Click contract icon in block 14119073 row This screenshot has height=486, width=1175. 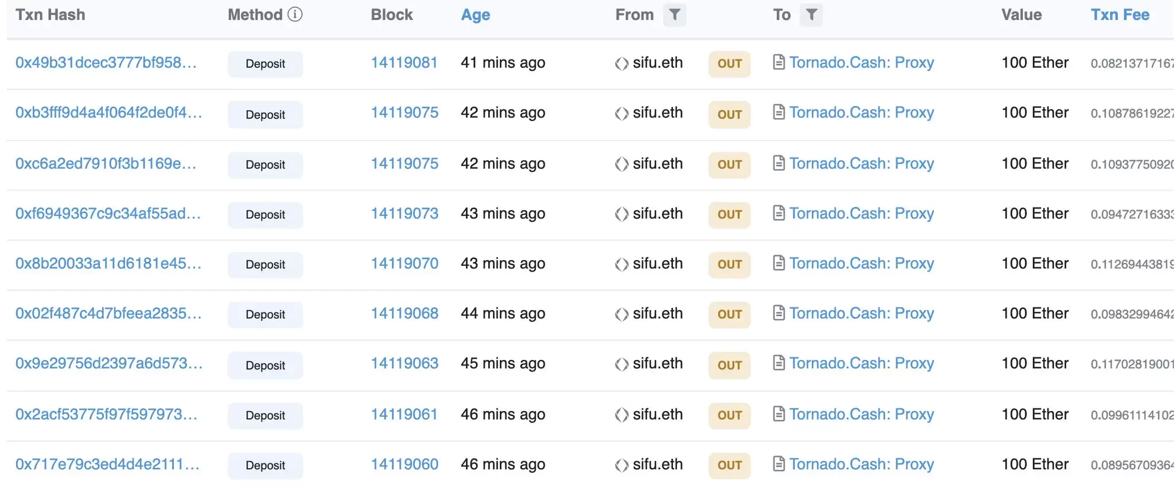click(779, 213)
